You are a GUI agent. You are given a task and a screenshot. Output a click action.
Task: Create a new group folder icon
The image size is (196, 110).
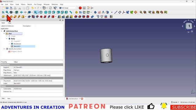[80, 12]
